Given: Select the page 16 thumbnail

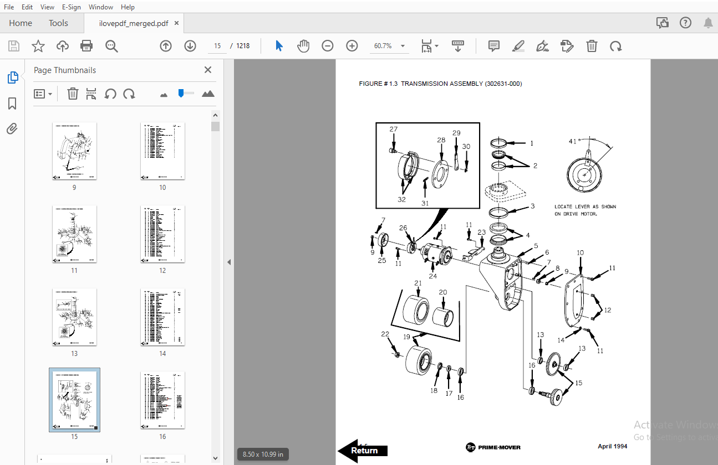Looking at the screenshot, I should [162, 400].
